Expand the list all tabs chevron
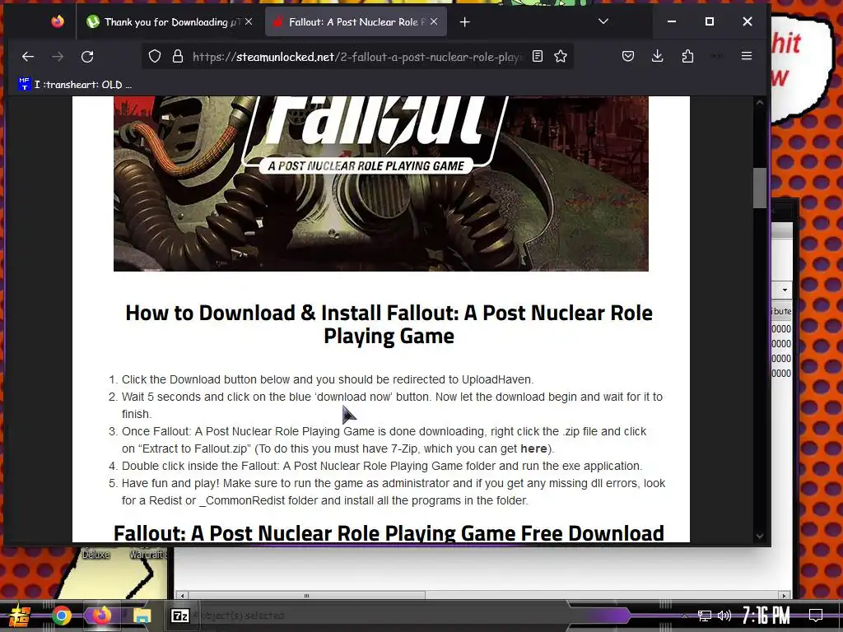Screen dimensions: 843x632 (603, 21)
